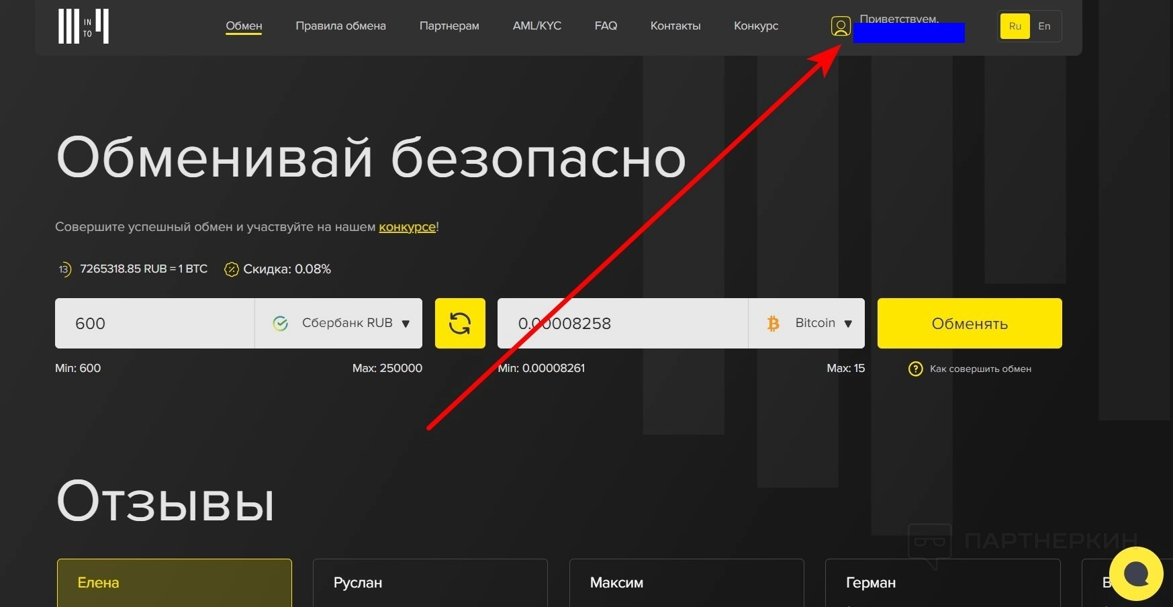Image resolution: width=1173 pixels, height=607 pixels.
Task: Open the Партнерам menu item
Action: point(449,26)
